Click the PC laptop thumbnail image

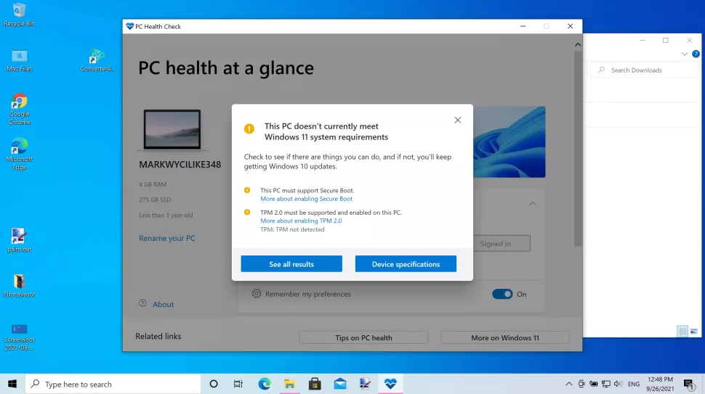[172, 129]
